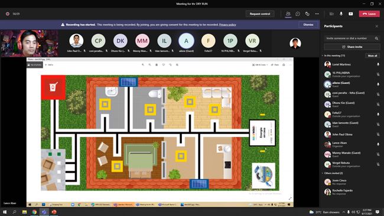Screen dimensions: 384x216
Task: Select Lance Aban video thumbnail
Action: pyautogui.click(x=30, y=43)
